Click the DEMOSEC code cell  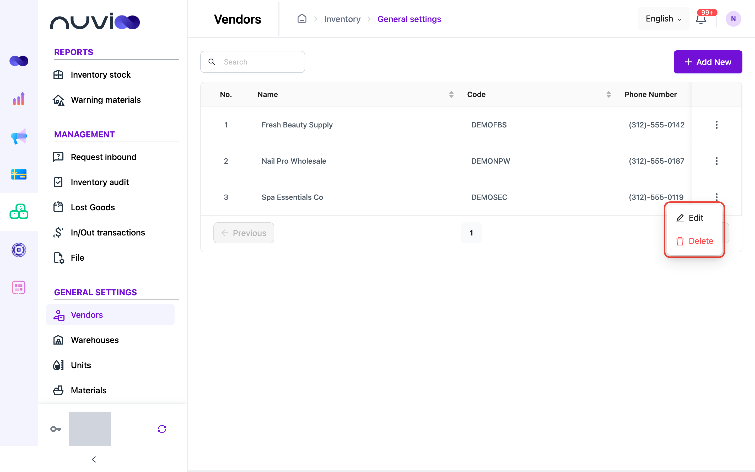[489, 197]
